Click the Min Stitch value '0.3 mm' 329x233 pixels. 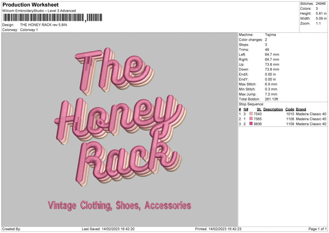pos(271,89)
